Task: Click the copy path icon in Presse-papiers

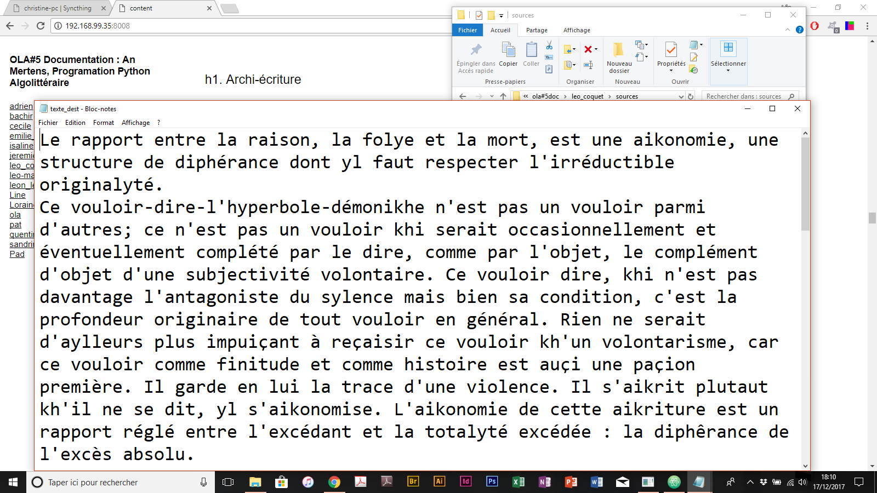Action: pyautogui.click(x=549, y=57)
